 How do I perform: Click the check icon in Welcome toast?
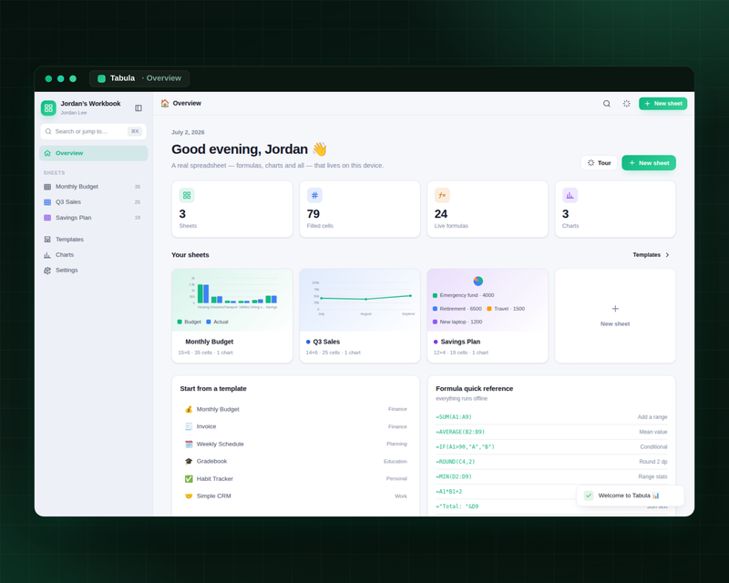point(589,496)
